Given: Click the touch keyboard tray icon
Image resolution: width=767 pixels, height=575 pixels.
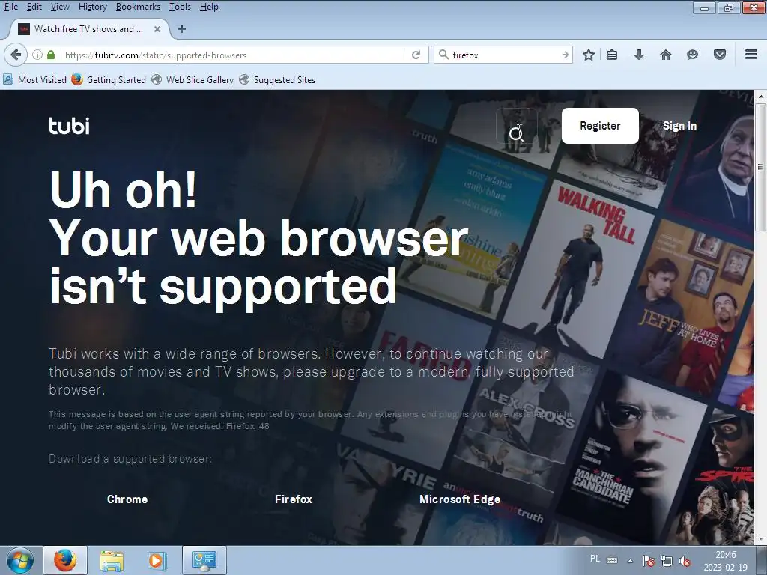Looking at the screenshot, I should click(x=612, y=560).
